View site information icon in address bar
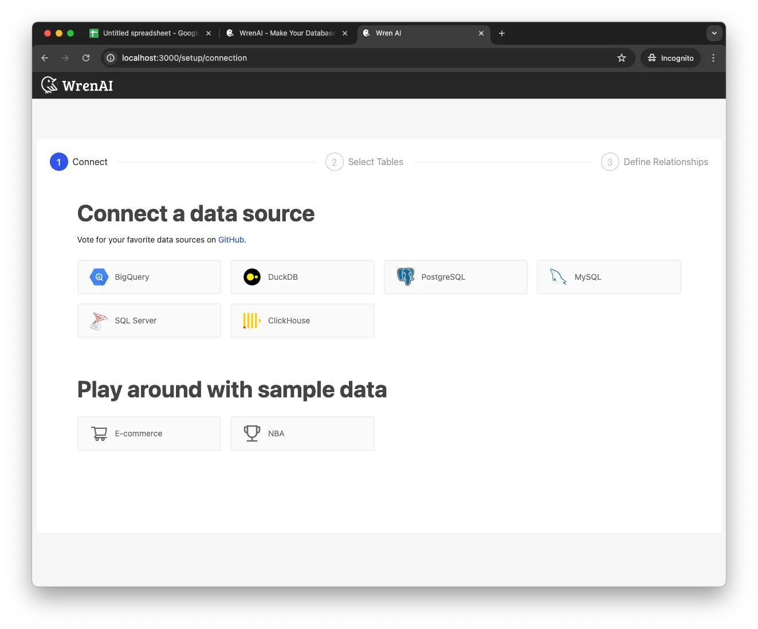758x629 pixels. [x=111, y=58]
